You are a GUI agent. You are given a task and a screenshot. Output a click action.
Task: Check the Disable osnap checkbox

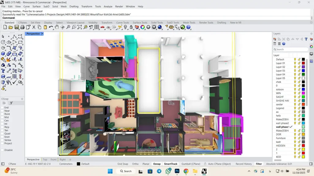click(x=2, y=150)
